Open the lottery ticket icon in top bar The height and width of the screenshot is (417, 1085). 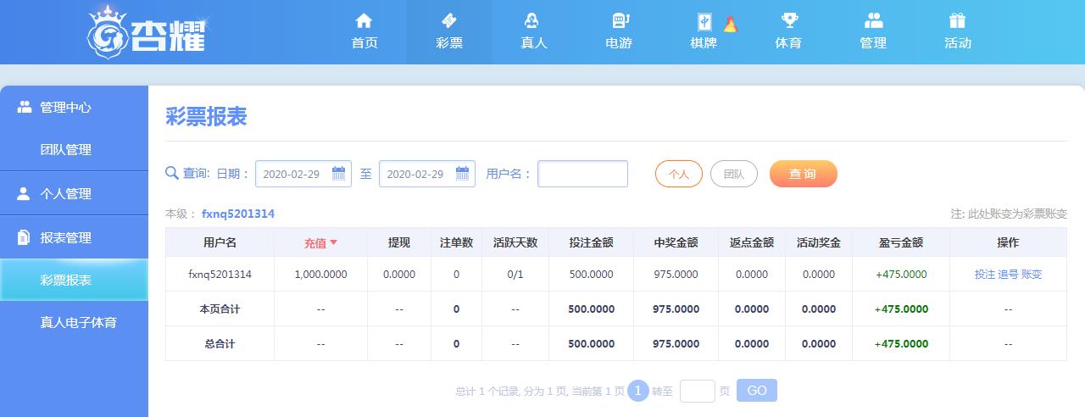click(449, 20)
